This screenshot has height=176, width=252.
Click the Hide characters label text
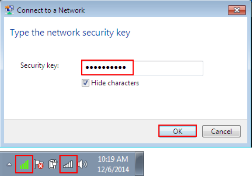pyautogui.click(x=115, y=83)
